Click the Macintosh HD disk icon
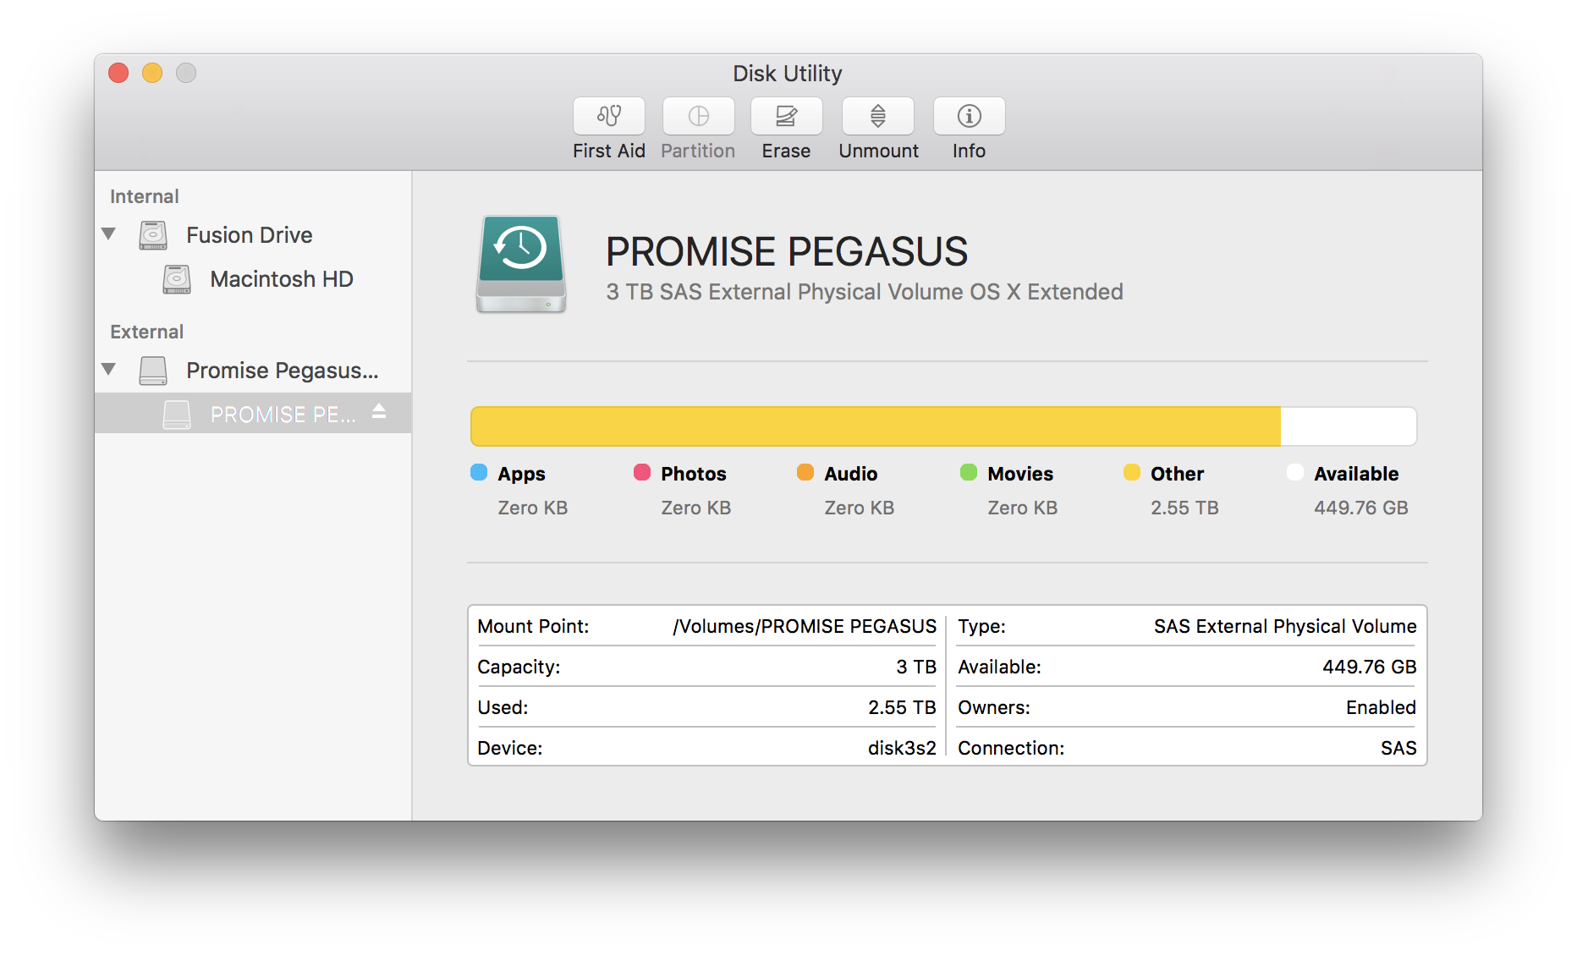Image resolution: width=1577 pixels, height=956 pixels. tap(177, 279)
